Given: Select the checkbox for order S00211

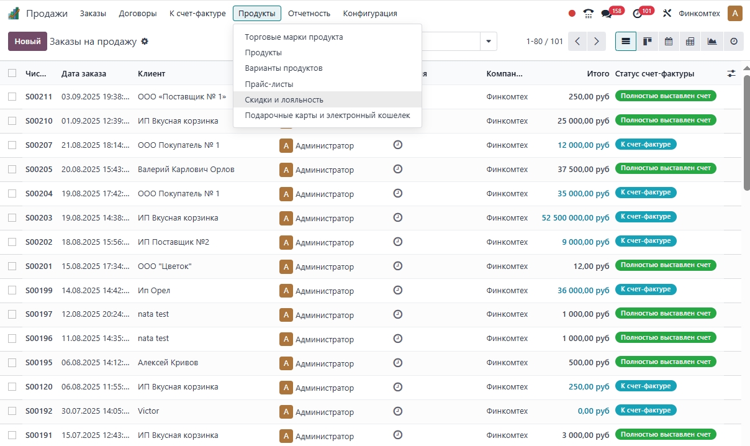Looking at the screenshot, I should 12,97.
